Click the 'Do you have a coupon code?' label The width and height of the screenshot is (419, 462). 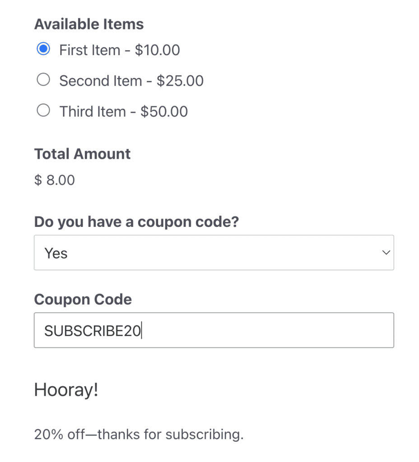pos(136,222)
